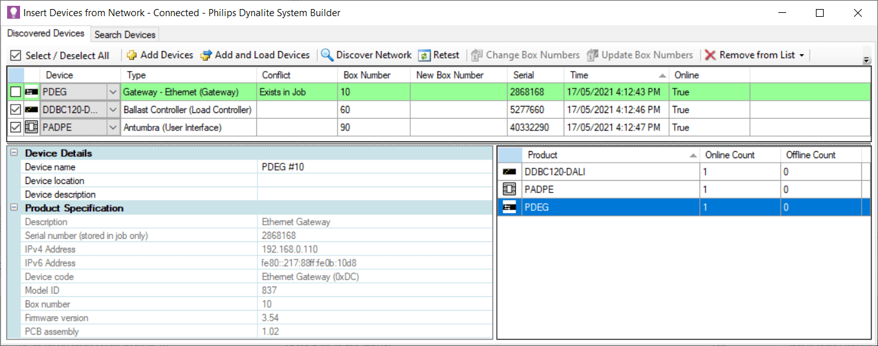Click box number 90 cell
The image size is (878, 346).
pos(373,127)
